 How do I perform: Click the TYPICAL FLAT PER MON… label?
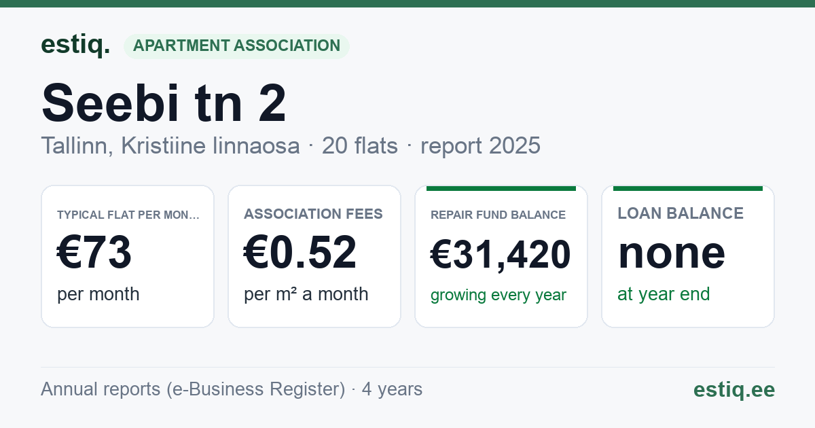tap(128, 215)
